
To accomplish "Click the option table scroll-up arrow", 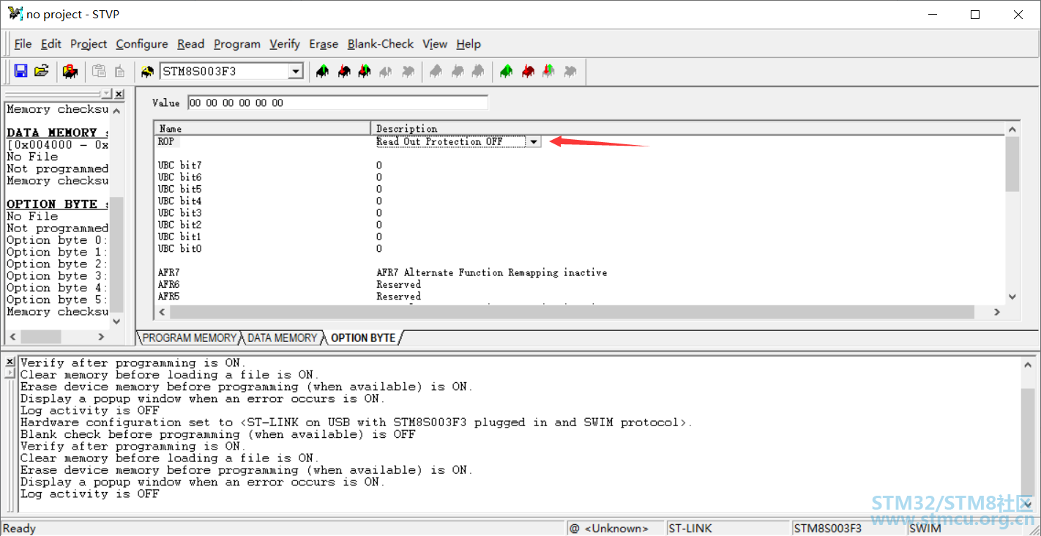I will pyautogui.click(x=1012, y=129).
